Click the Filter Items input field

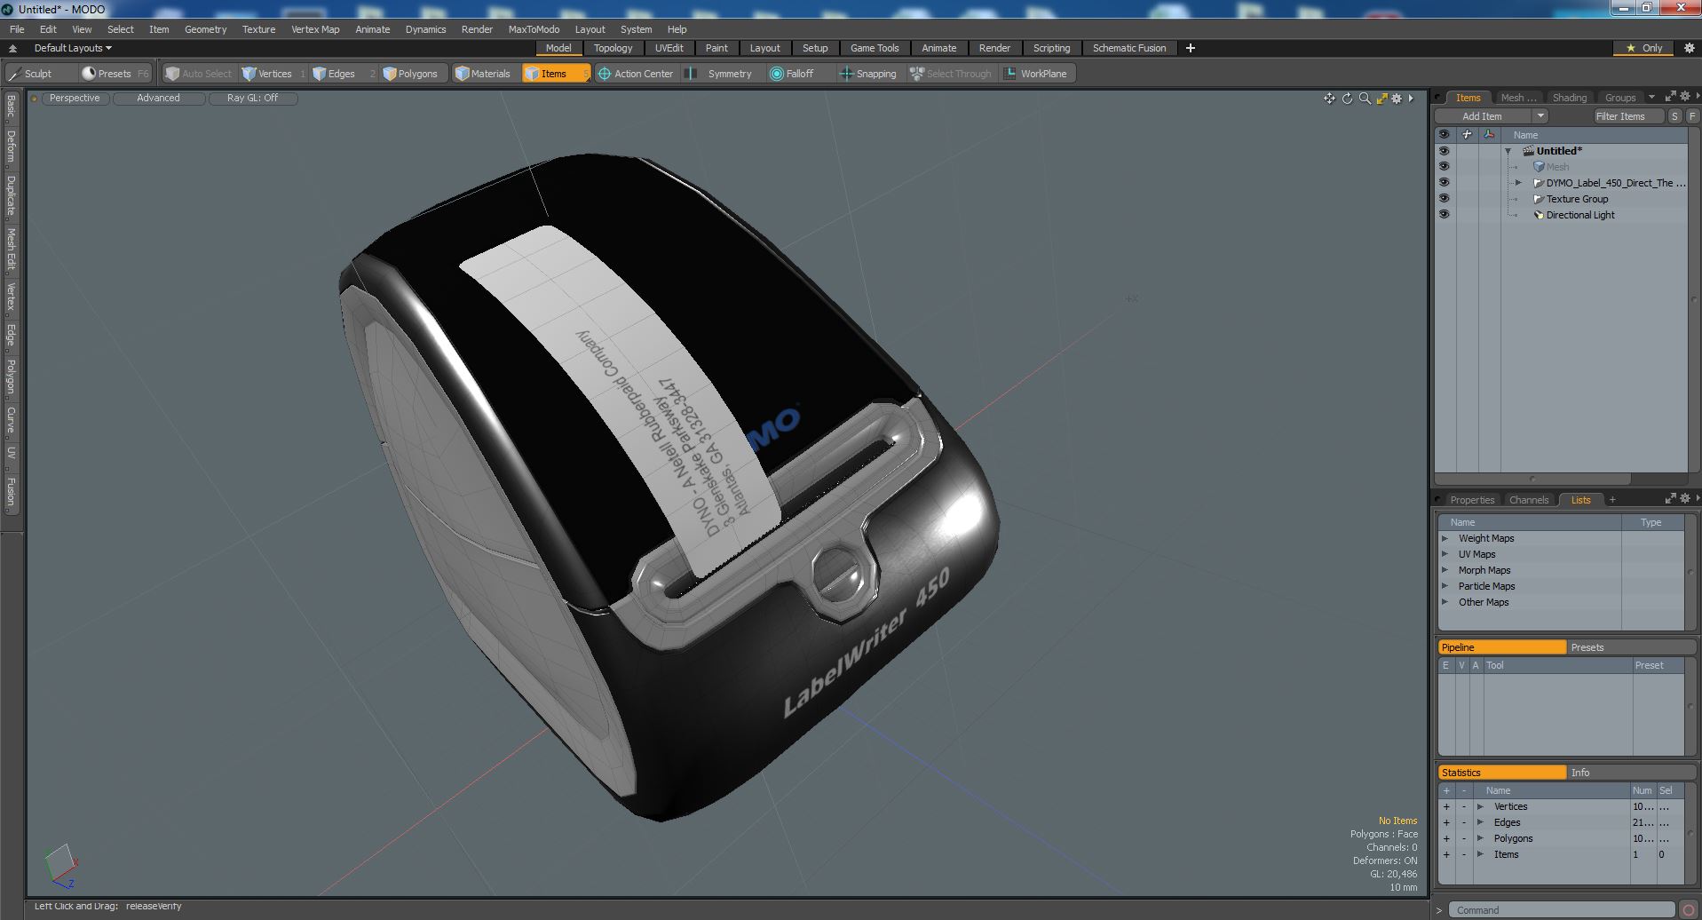pos(1627,116)
